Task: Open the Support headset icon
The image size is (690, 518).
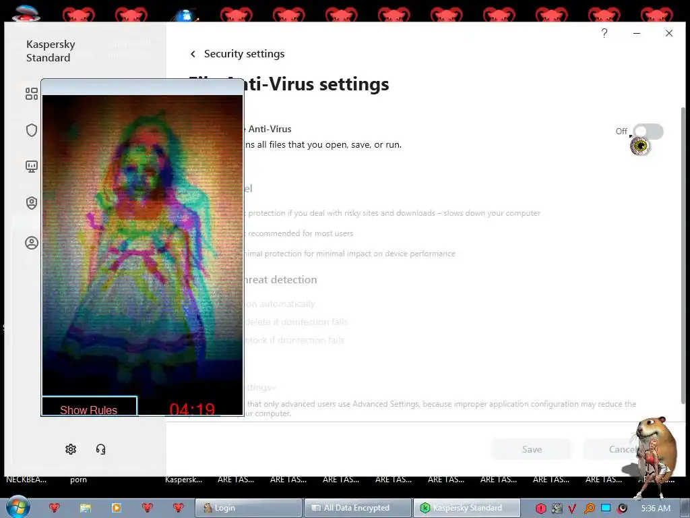Action: (x=100, y=449)
